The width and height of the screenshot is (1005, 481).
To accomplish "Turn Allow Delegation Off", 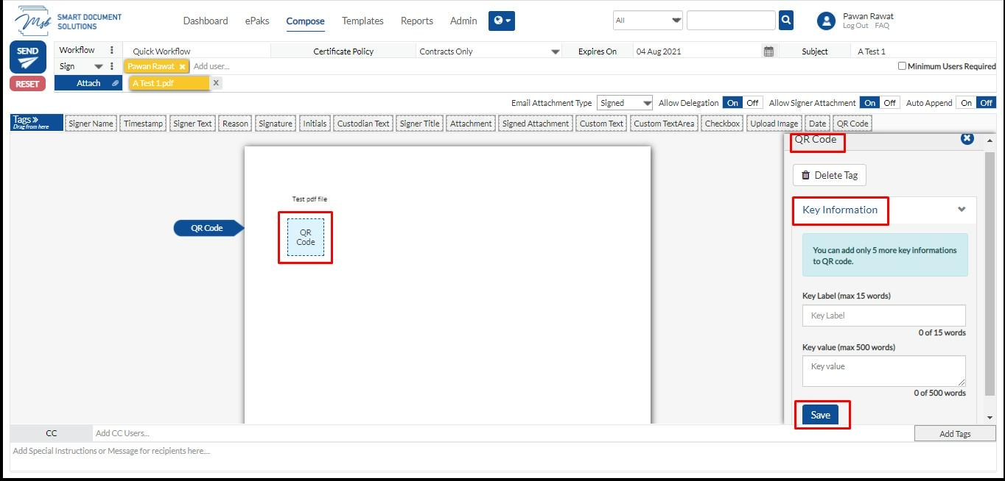I will pyautogui.click(x=752, y=103).
